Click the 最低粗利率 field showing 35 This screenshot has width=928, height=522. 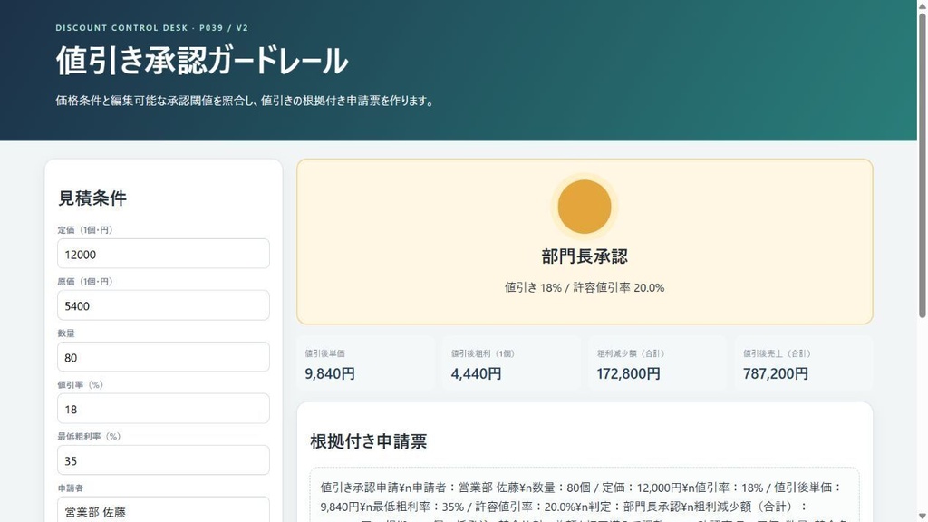163,459
